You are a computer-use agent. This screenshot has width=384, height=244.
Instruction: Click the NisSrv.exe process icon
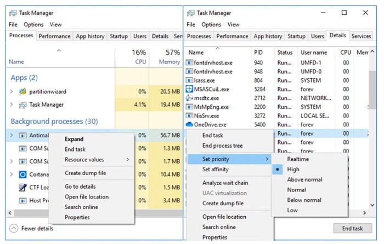click(x=189, y=116)
